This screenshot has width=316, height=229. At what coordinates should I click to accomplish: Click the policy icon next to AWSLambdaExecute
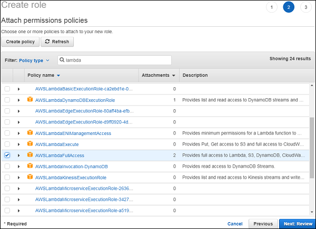pos(29,144)
